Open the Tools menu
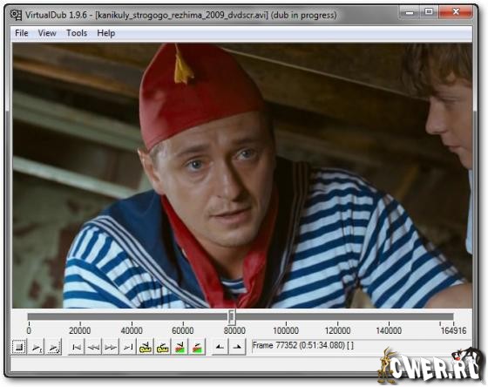The height and width of the screenshot is (387, 488). [77, 33]
